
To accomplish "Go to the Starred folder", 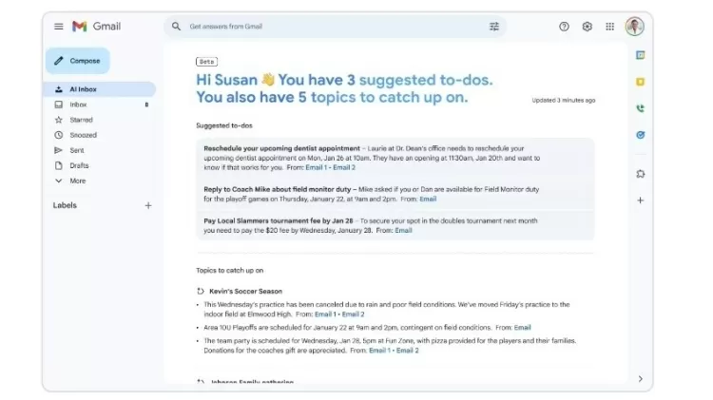I will (81, 120).
